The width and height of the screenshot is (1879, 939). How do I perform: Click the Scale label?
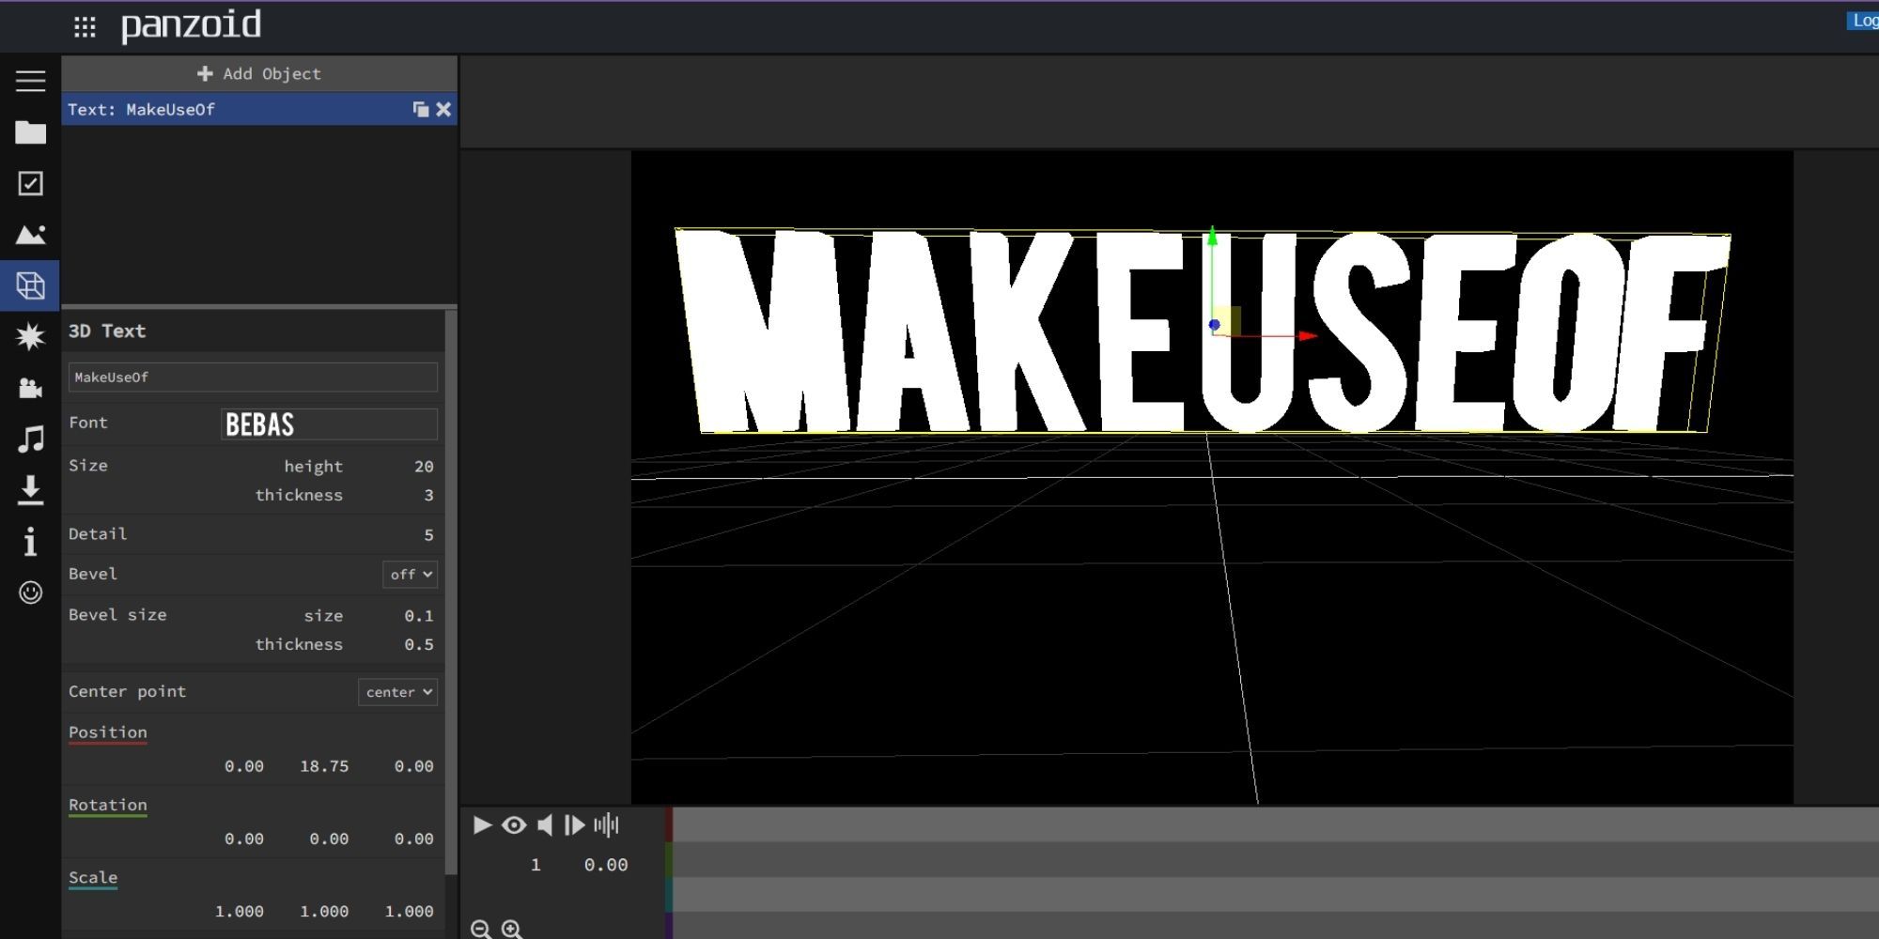(93, 878)
